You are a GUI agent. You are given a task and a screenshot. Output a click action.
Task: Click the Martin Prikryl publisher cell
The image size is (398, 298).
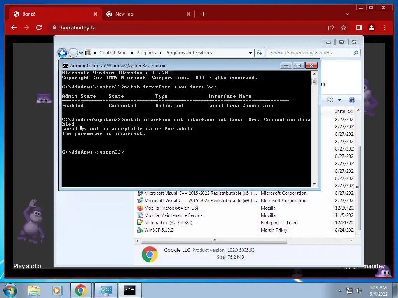pyautogui.click(x=275, y=230)
